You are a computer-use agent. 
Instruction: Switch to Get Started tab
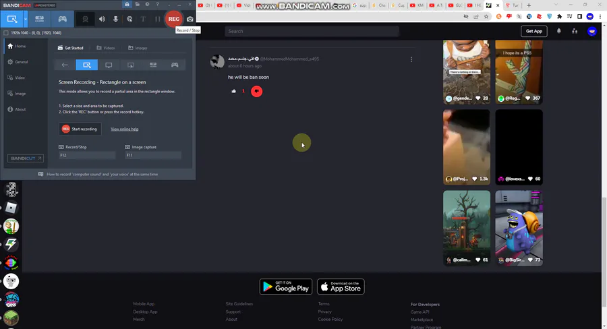pos(70,48)
